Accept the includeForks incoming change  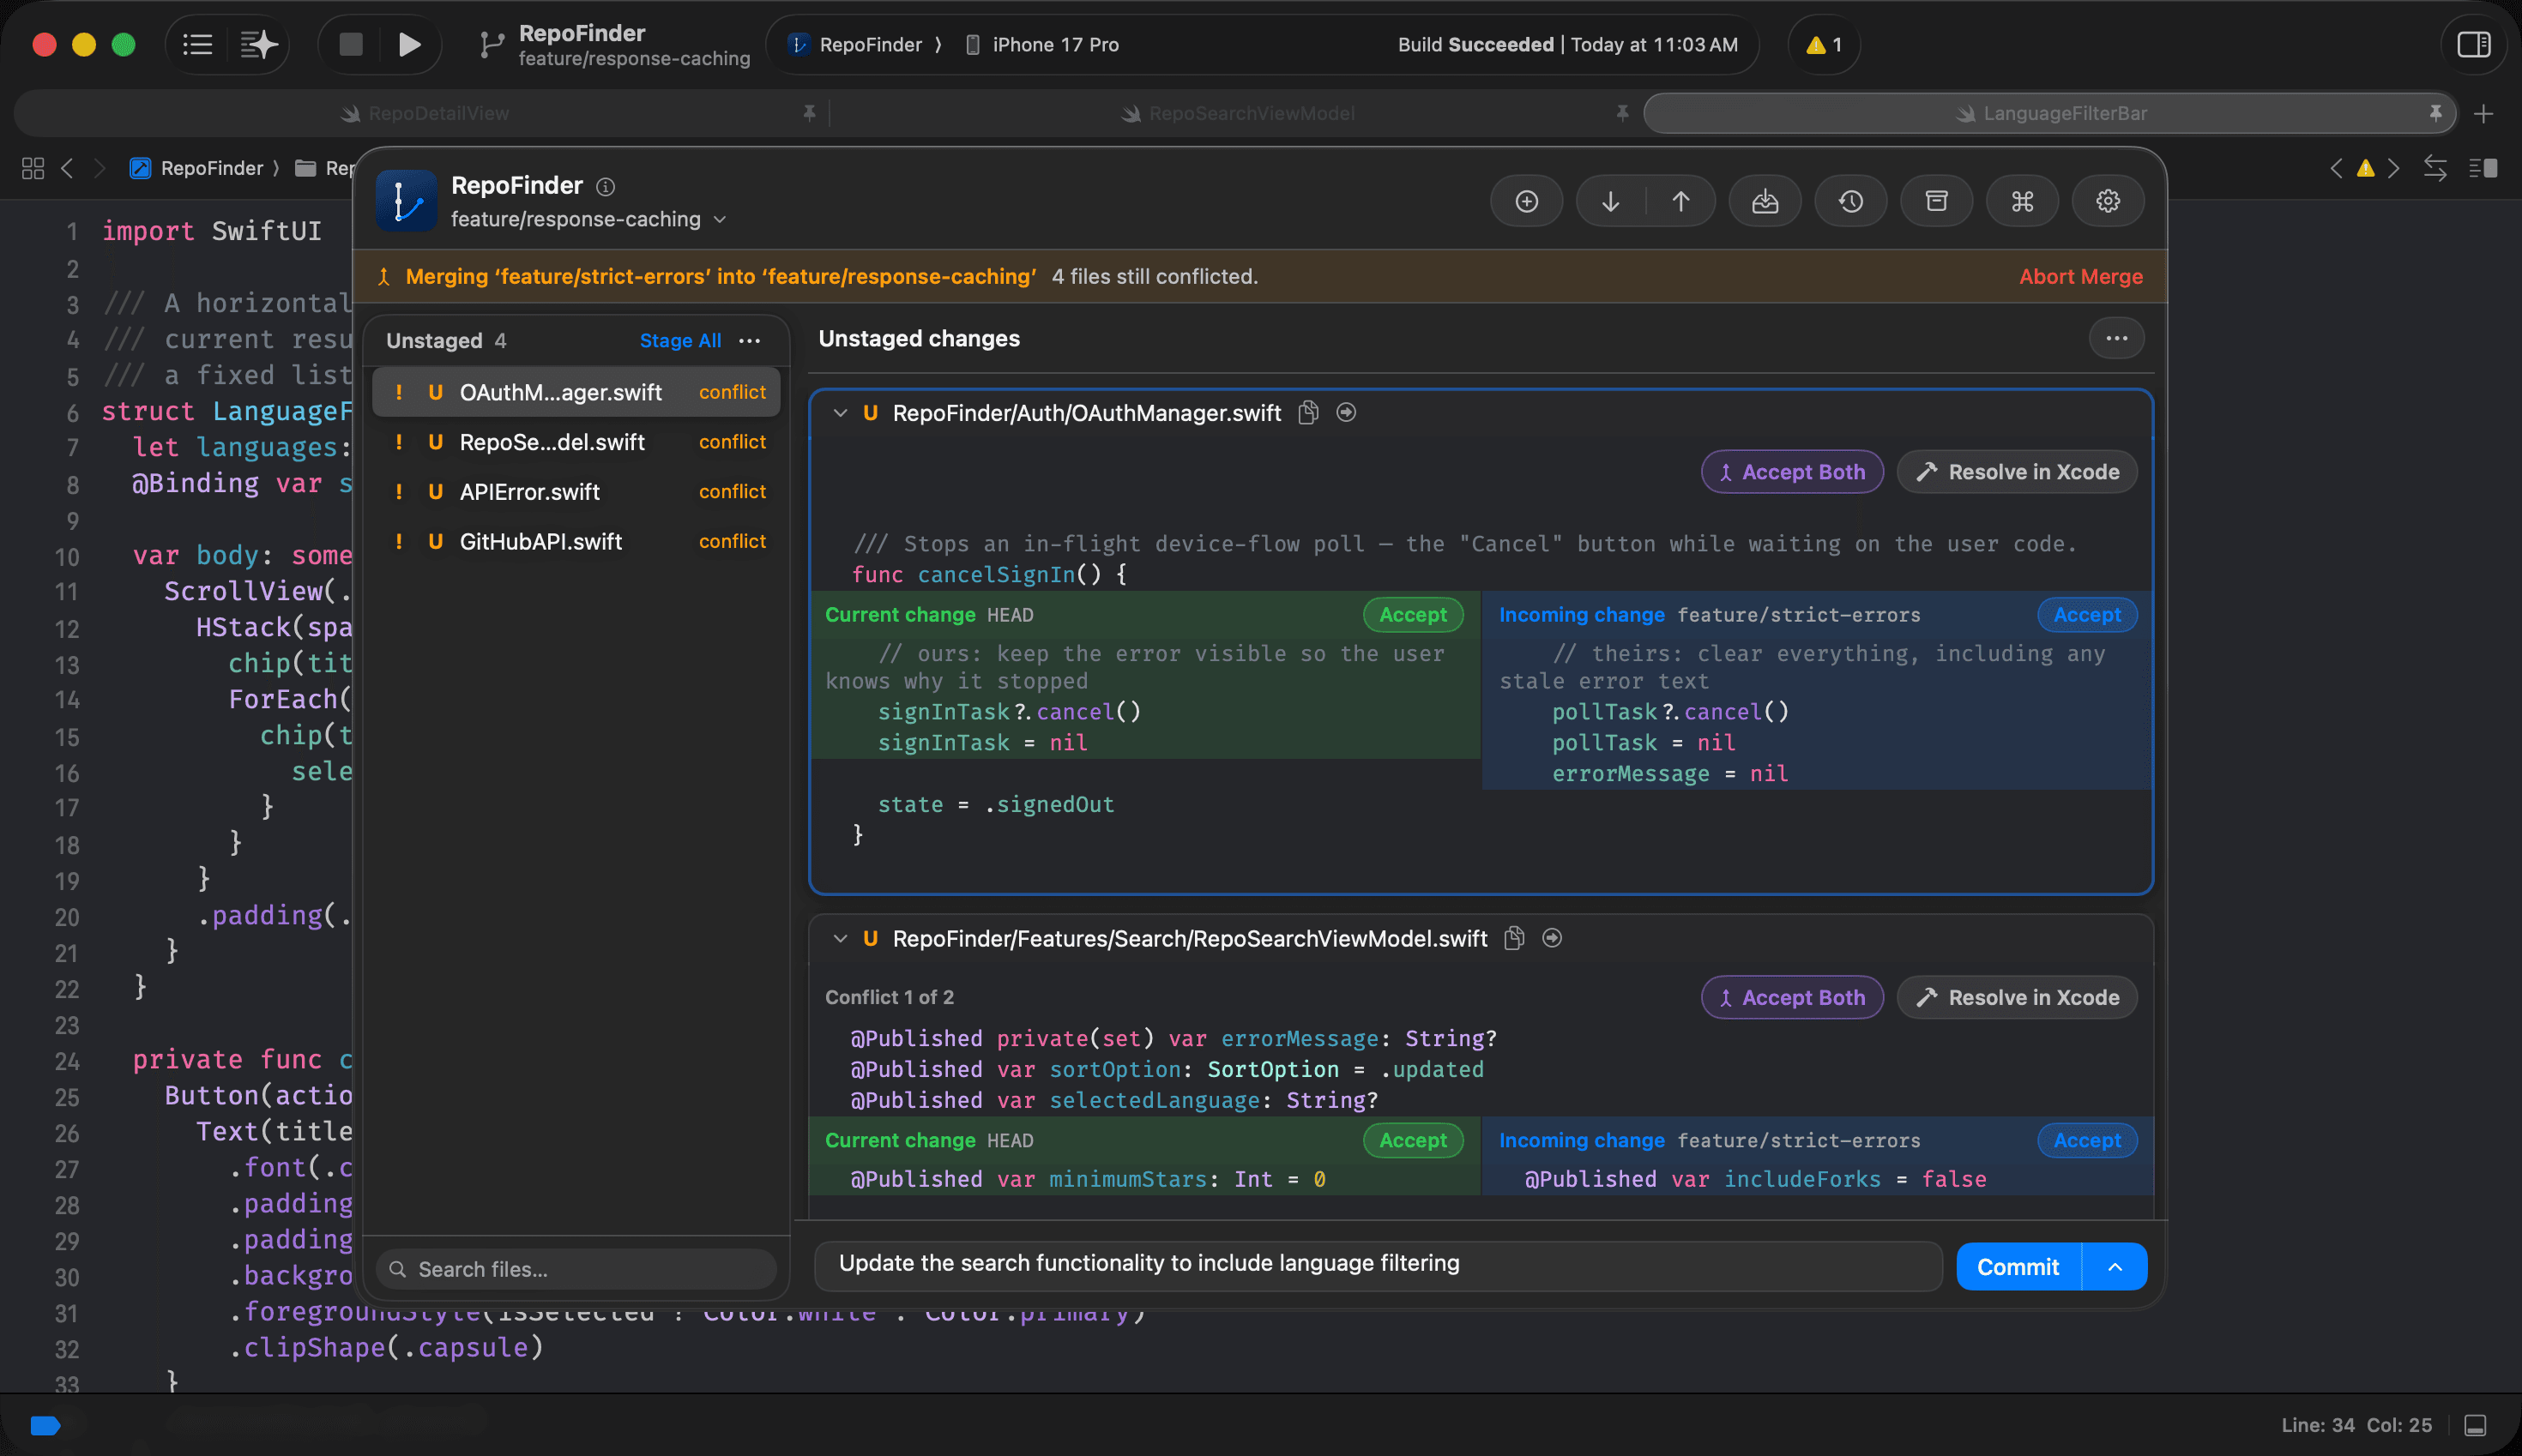click(2087, 1140)
